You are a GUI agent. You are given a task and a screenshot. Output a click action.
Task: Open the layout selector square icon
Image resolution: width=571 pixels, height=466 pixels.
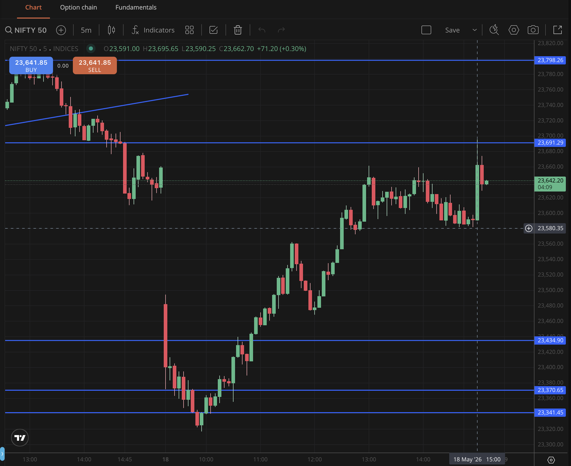[x=426, y=30]
